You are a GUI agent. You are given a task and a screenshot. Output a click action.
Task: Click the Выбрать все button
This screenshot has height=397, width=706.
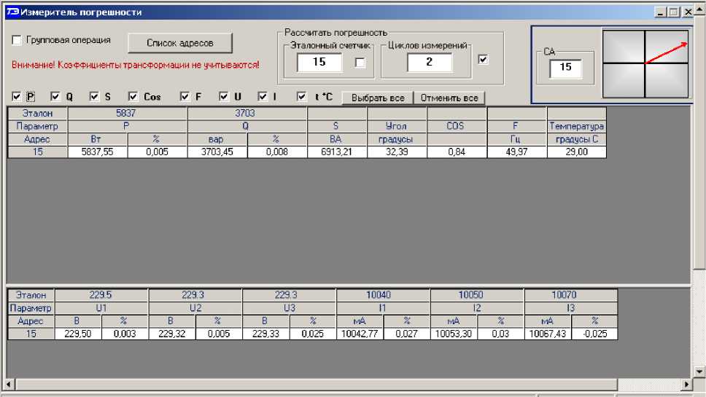point(378,98)
